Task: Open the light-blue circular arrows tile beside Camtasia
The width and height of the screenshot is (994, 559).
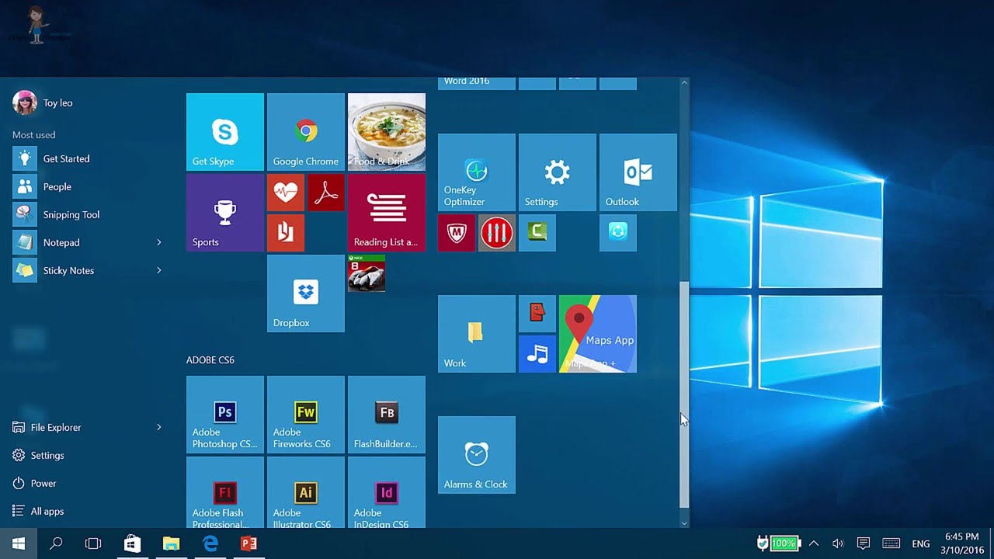Action: point(618,233)
